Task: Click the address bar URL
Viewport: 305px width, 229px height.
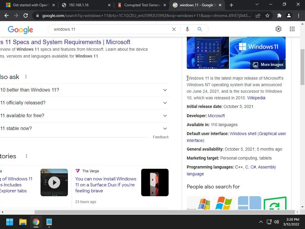Action: [x=146, y=16]
